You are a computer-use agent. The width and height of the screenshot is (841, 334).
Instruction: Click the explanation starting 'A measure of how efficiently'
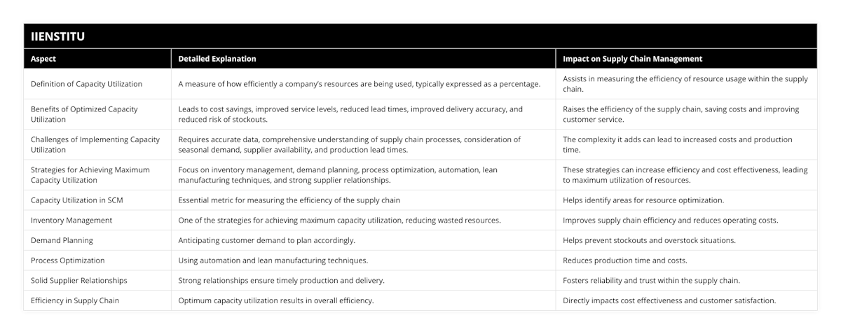point(359,84)
